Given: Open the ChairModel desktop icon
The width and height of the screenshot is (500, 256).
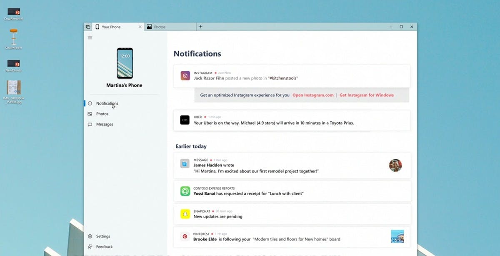Looking at the screenshot, I should [x=14, y=38].
